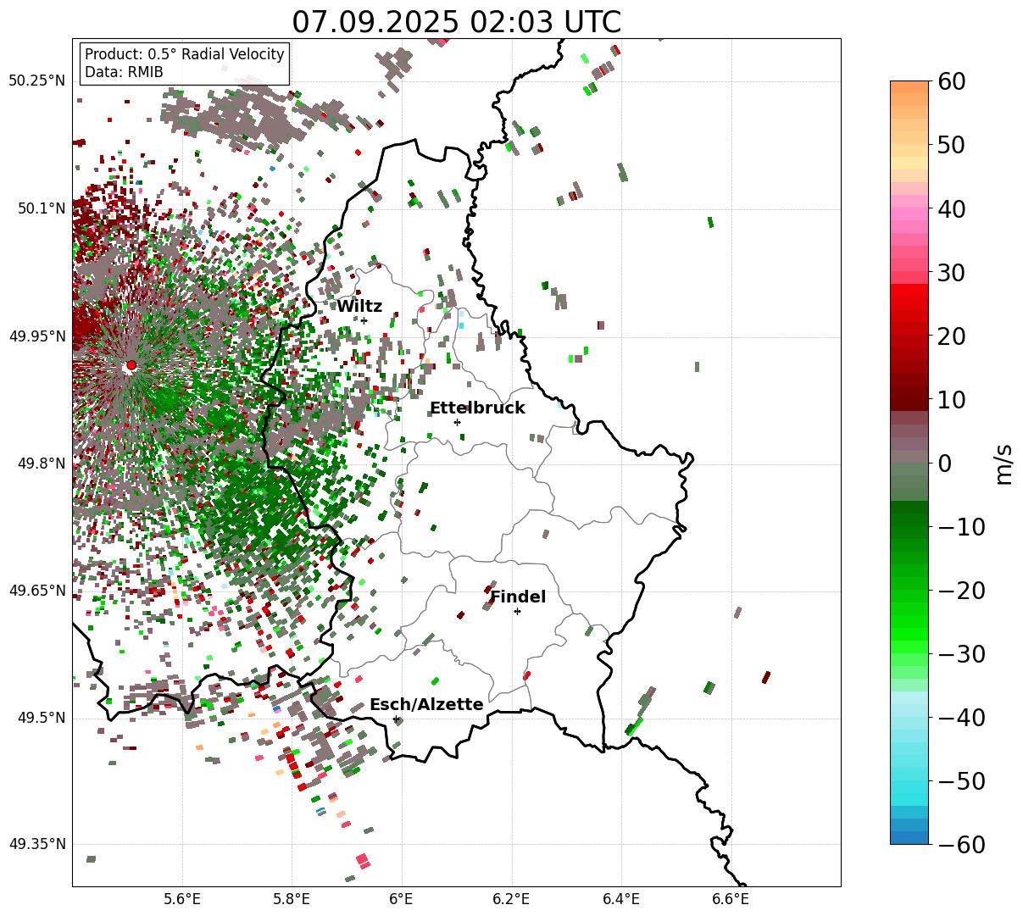Select the Findel map label
Image resolution: width=1023 pixels, height=916 pixels.
coord(518,597)
